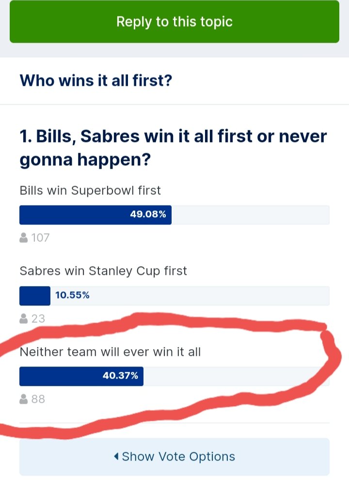The height and width of the screenshot is (480, 349).
Task: Click the 10.55% percentage label
Action: coord(72,295)
